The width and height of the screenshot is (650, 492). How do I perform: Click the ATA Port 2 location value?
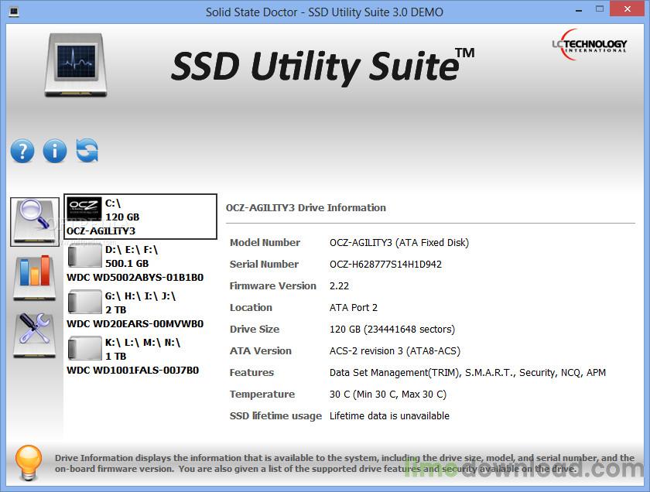tap(354, 308)
